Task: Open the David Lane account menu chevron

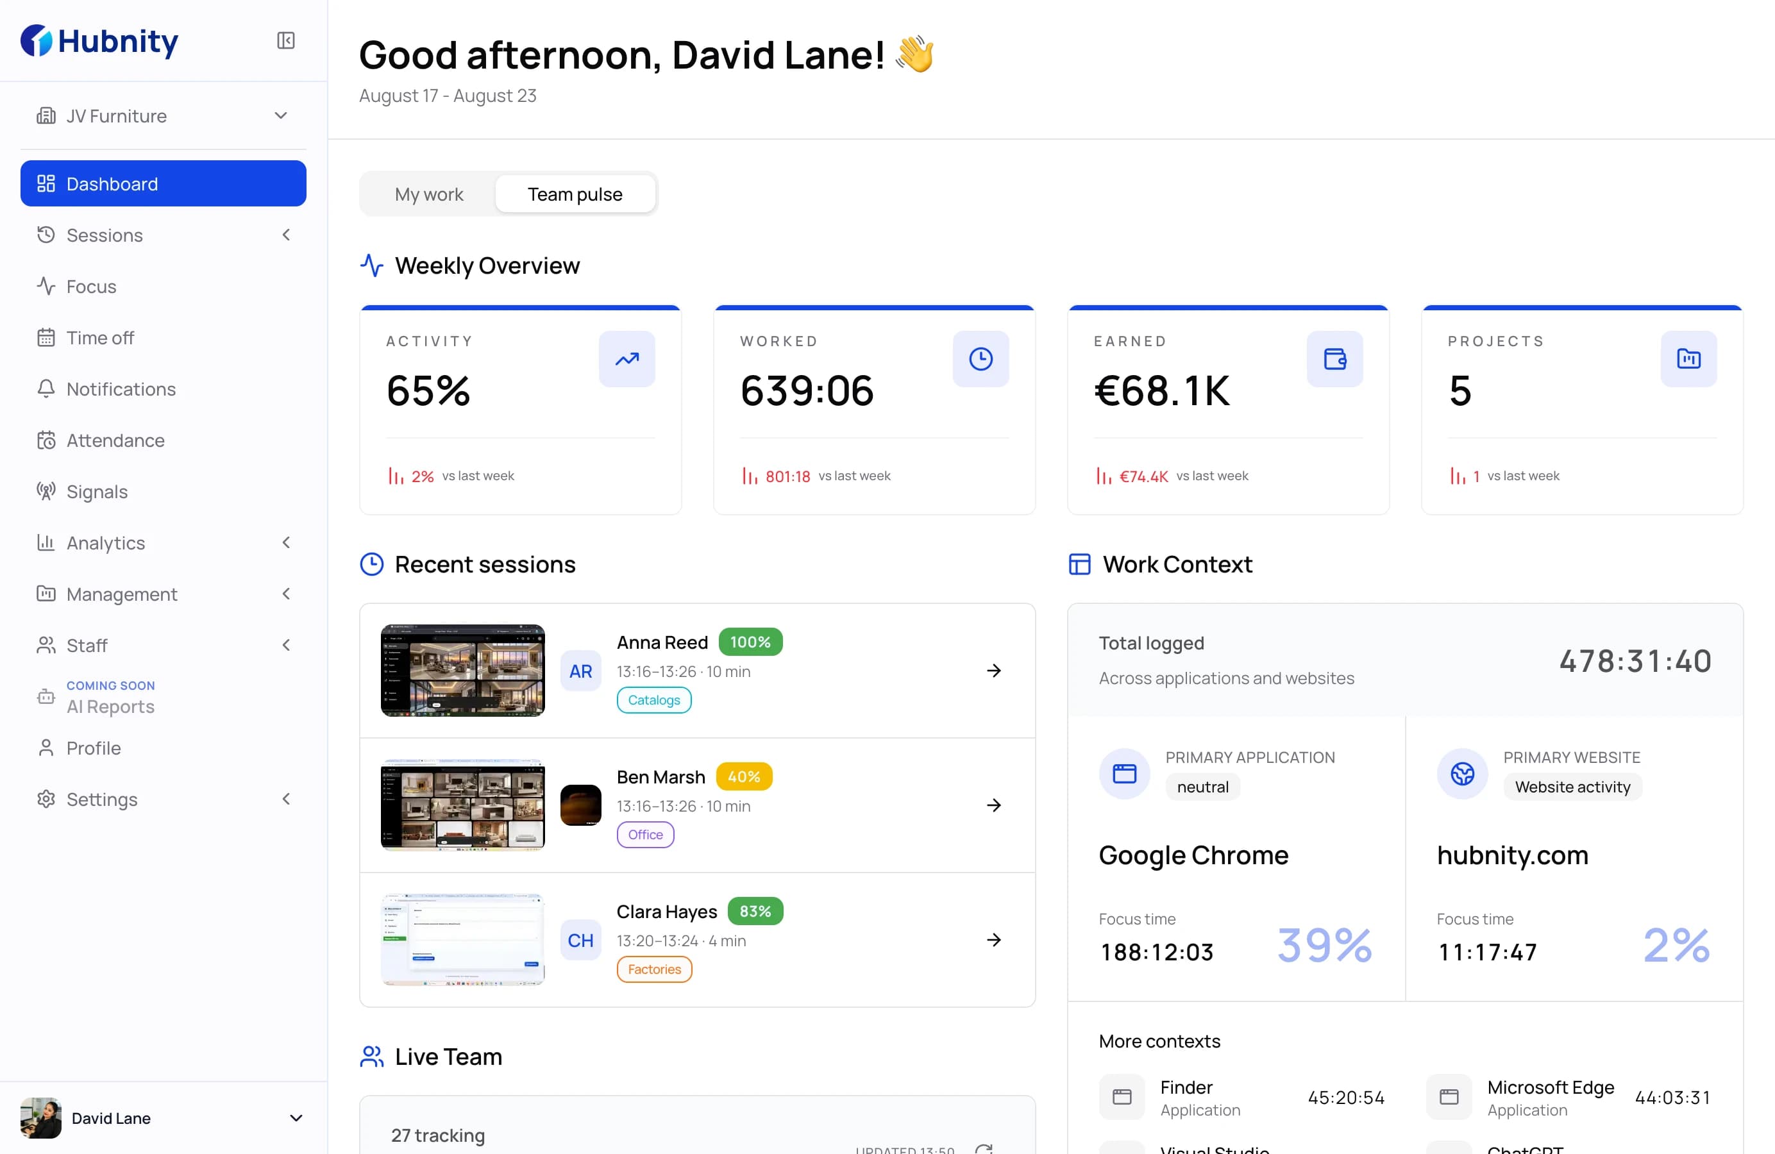Action: click(296, 1118)
